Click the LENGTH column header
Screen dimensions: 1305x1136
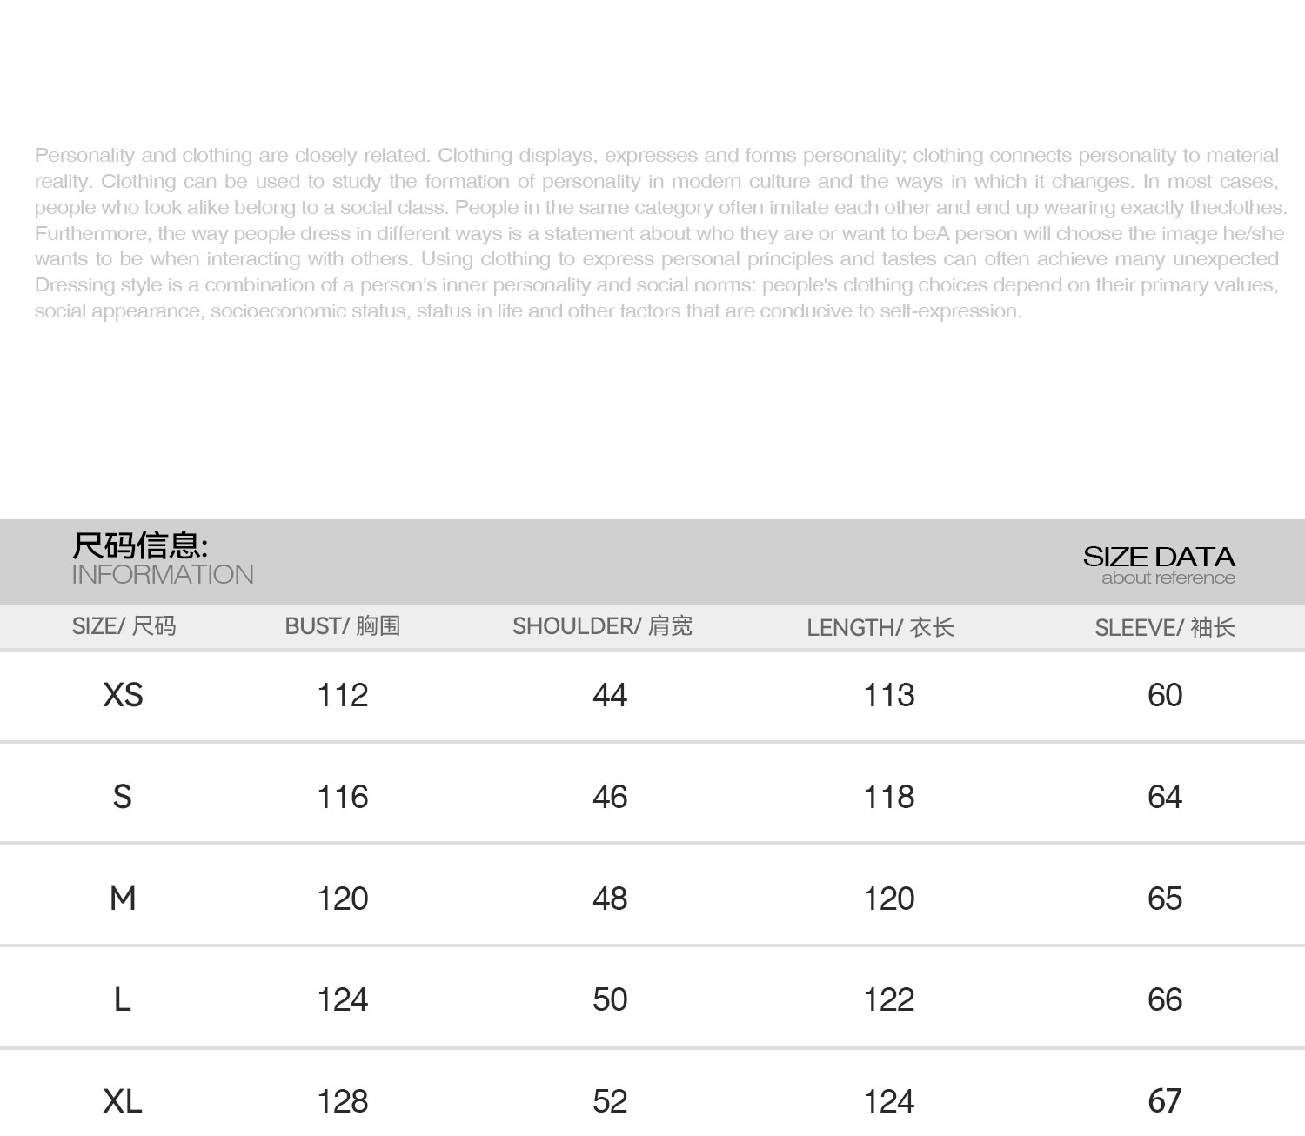[x=880, y=627]
